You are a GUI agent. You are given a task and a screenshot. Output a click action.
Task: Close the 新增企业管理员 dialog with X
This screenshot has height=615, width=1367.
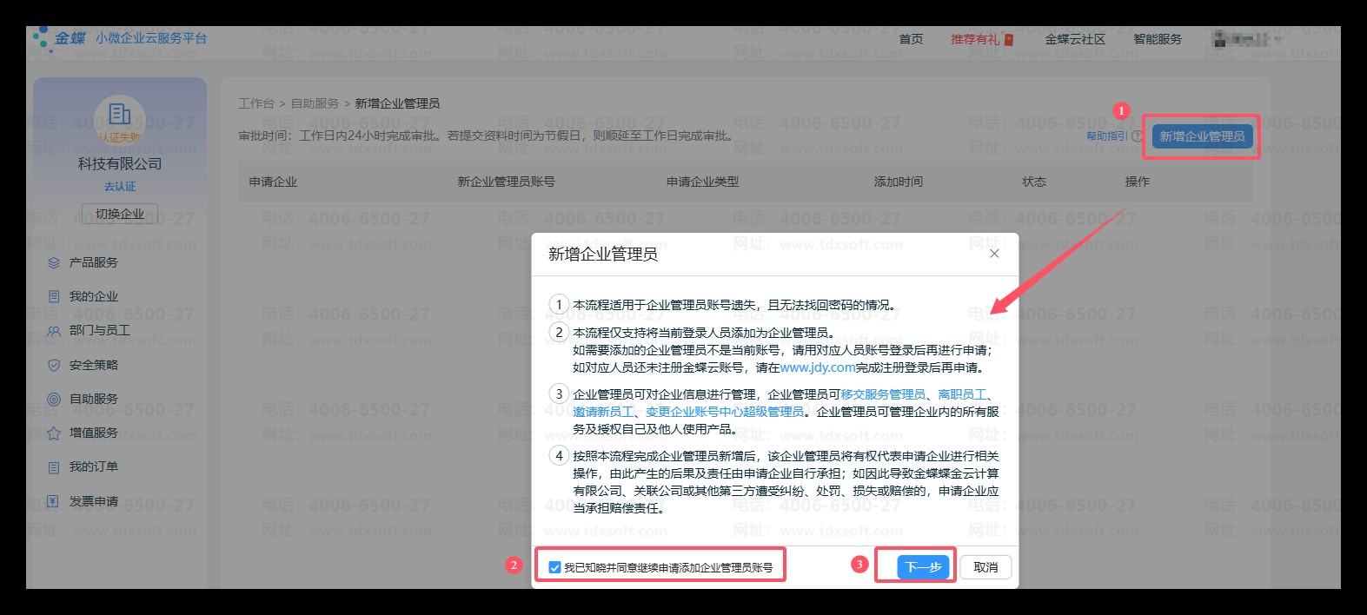(994, 254)
